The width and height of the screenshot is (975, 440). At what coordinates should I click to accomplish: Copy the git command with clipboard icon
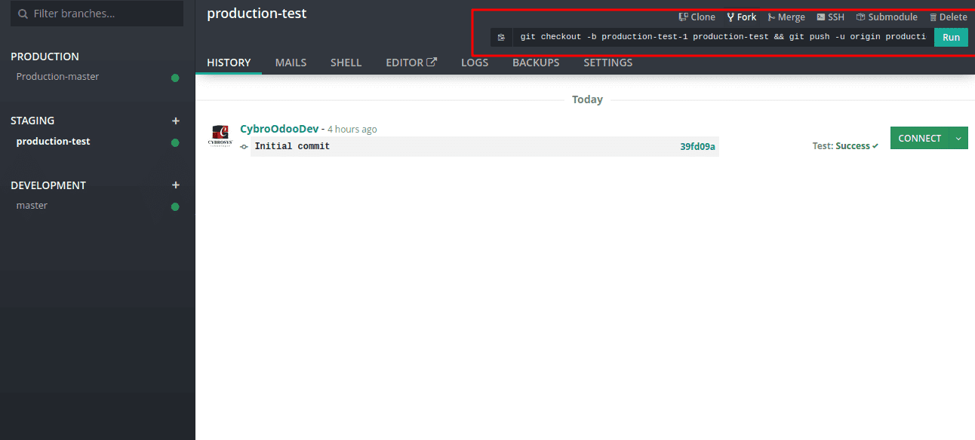pyautogui.click(x=501, y=37)
